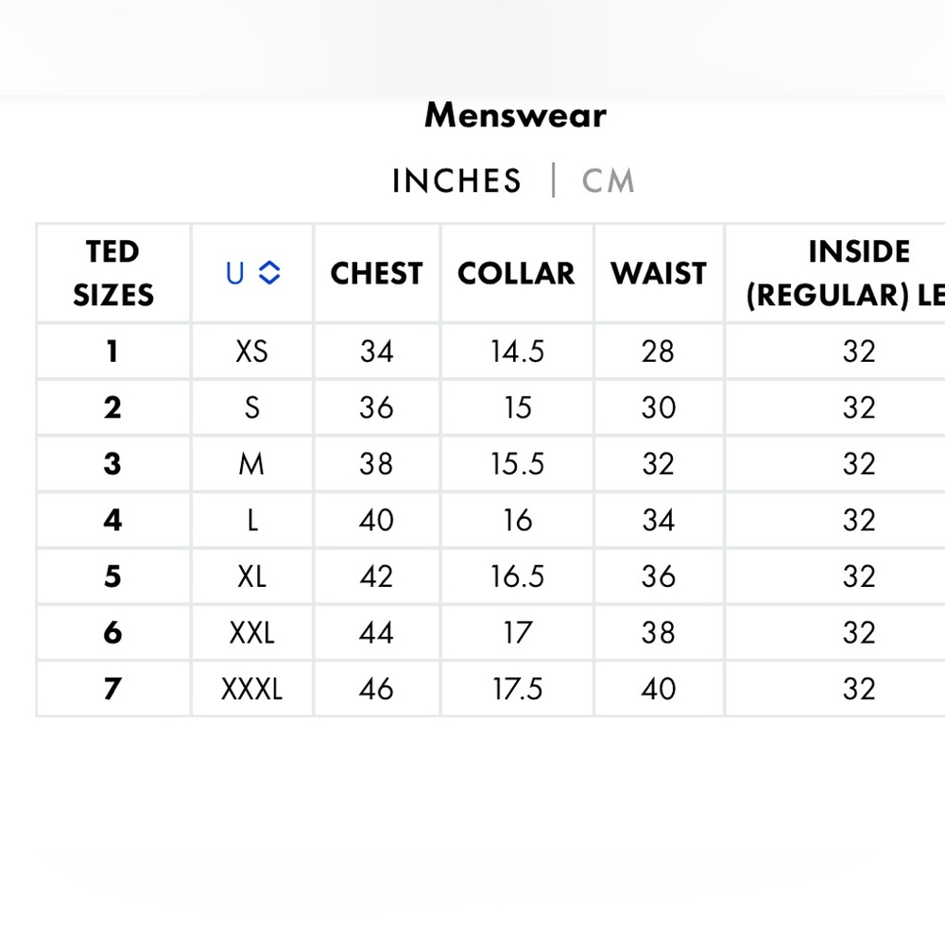Select the INCHES unit option

coord(456,180)
